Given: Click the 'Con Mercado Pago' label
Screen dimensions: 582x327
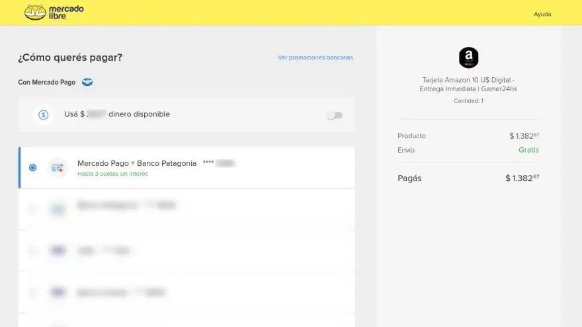Looking at the screenshot, I should (47, 83).
